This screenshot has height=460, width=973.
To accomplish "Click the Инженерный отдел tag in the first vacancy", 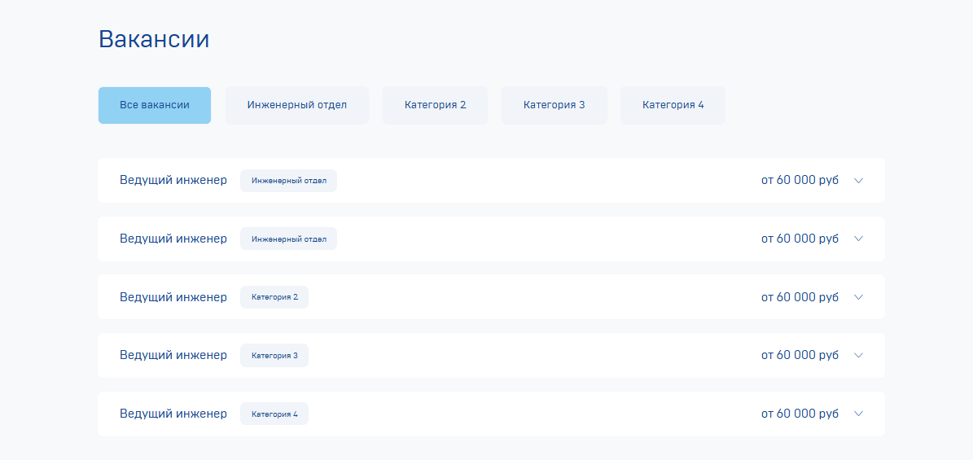I will point(288,181).
